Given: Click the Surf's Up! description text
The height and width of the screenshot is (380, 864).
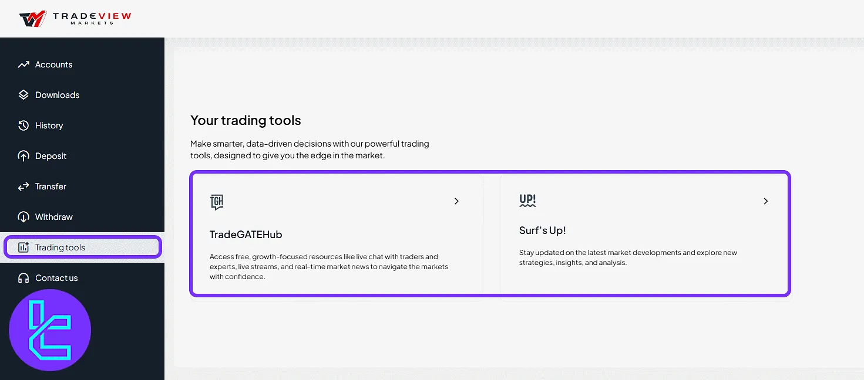Looking at the screenshot, I should point(628,257).
